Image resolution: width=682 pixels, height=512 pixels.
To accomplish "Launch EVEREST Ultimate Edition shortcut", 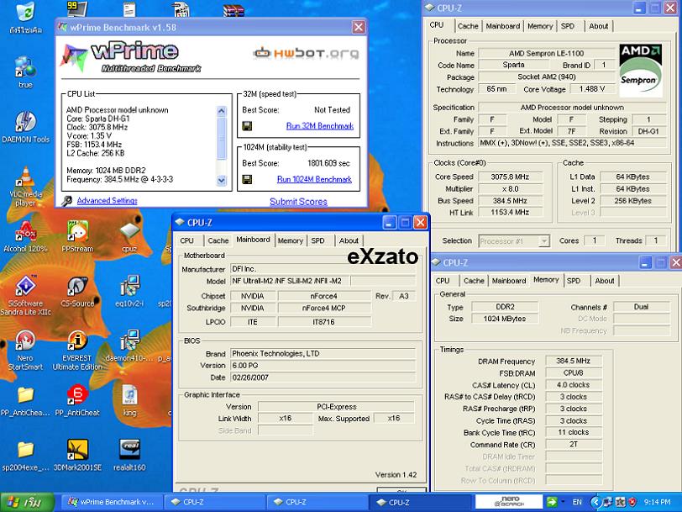I will (x=77, y=340).
